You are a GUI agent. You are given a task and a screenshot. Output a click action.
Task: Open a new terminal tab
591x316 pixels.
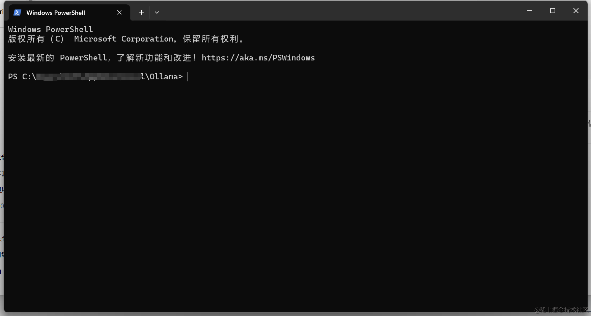[141, 12]
